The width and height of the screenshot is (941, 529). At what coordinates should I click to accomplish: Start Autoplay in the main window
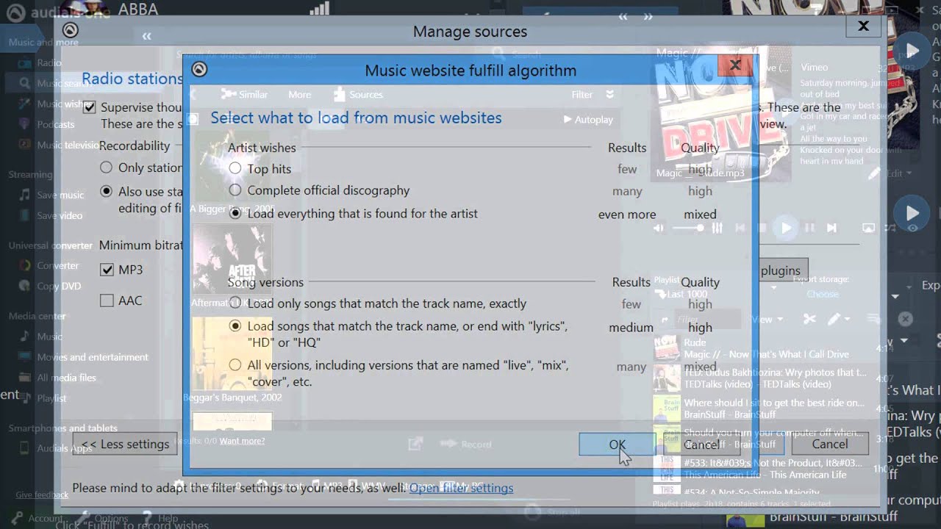pyautogui.click(x=588, y=119)
